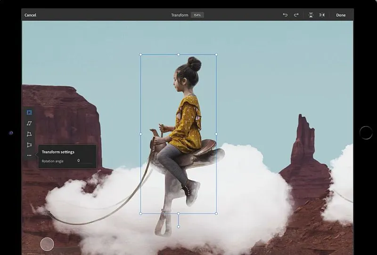The width and height of the screenshot is (377, 255).
Task: Click the right-middle edge transform handle
Action: [216, 134]
